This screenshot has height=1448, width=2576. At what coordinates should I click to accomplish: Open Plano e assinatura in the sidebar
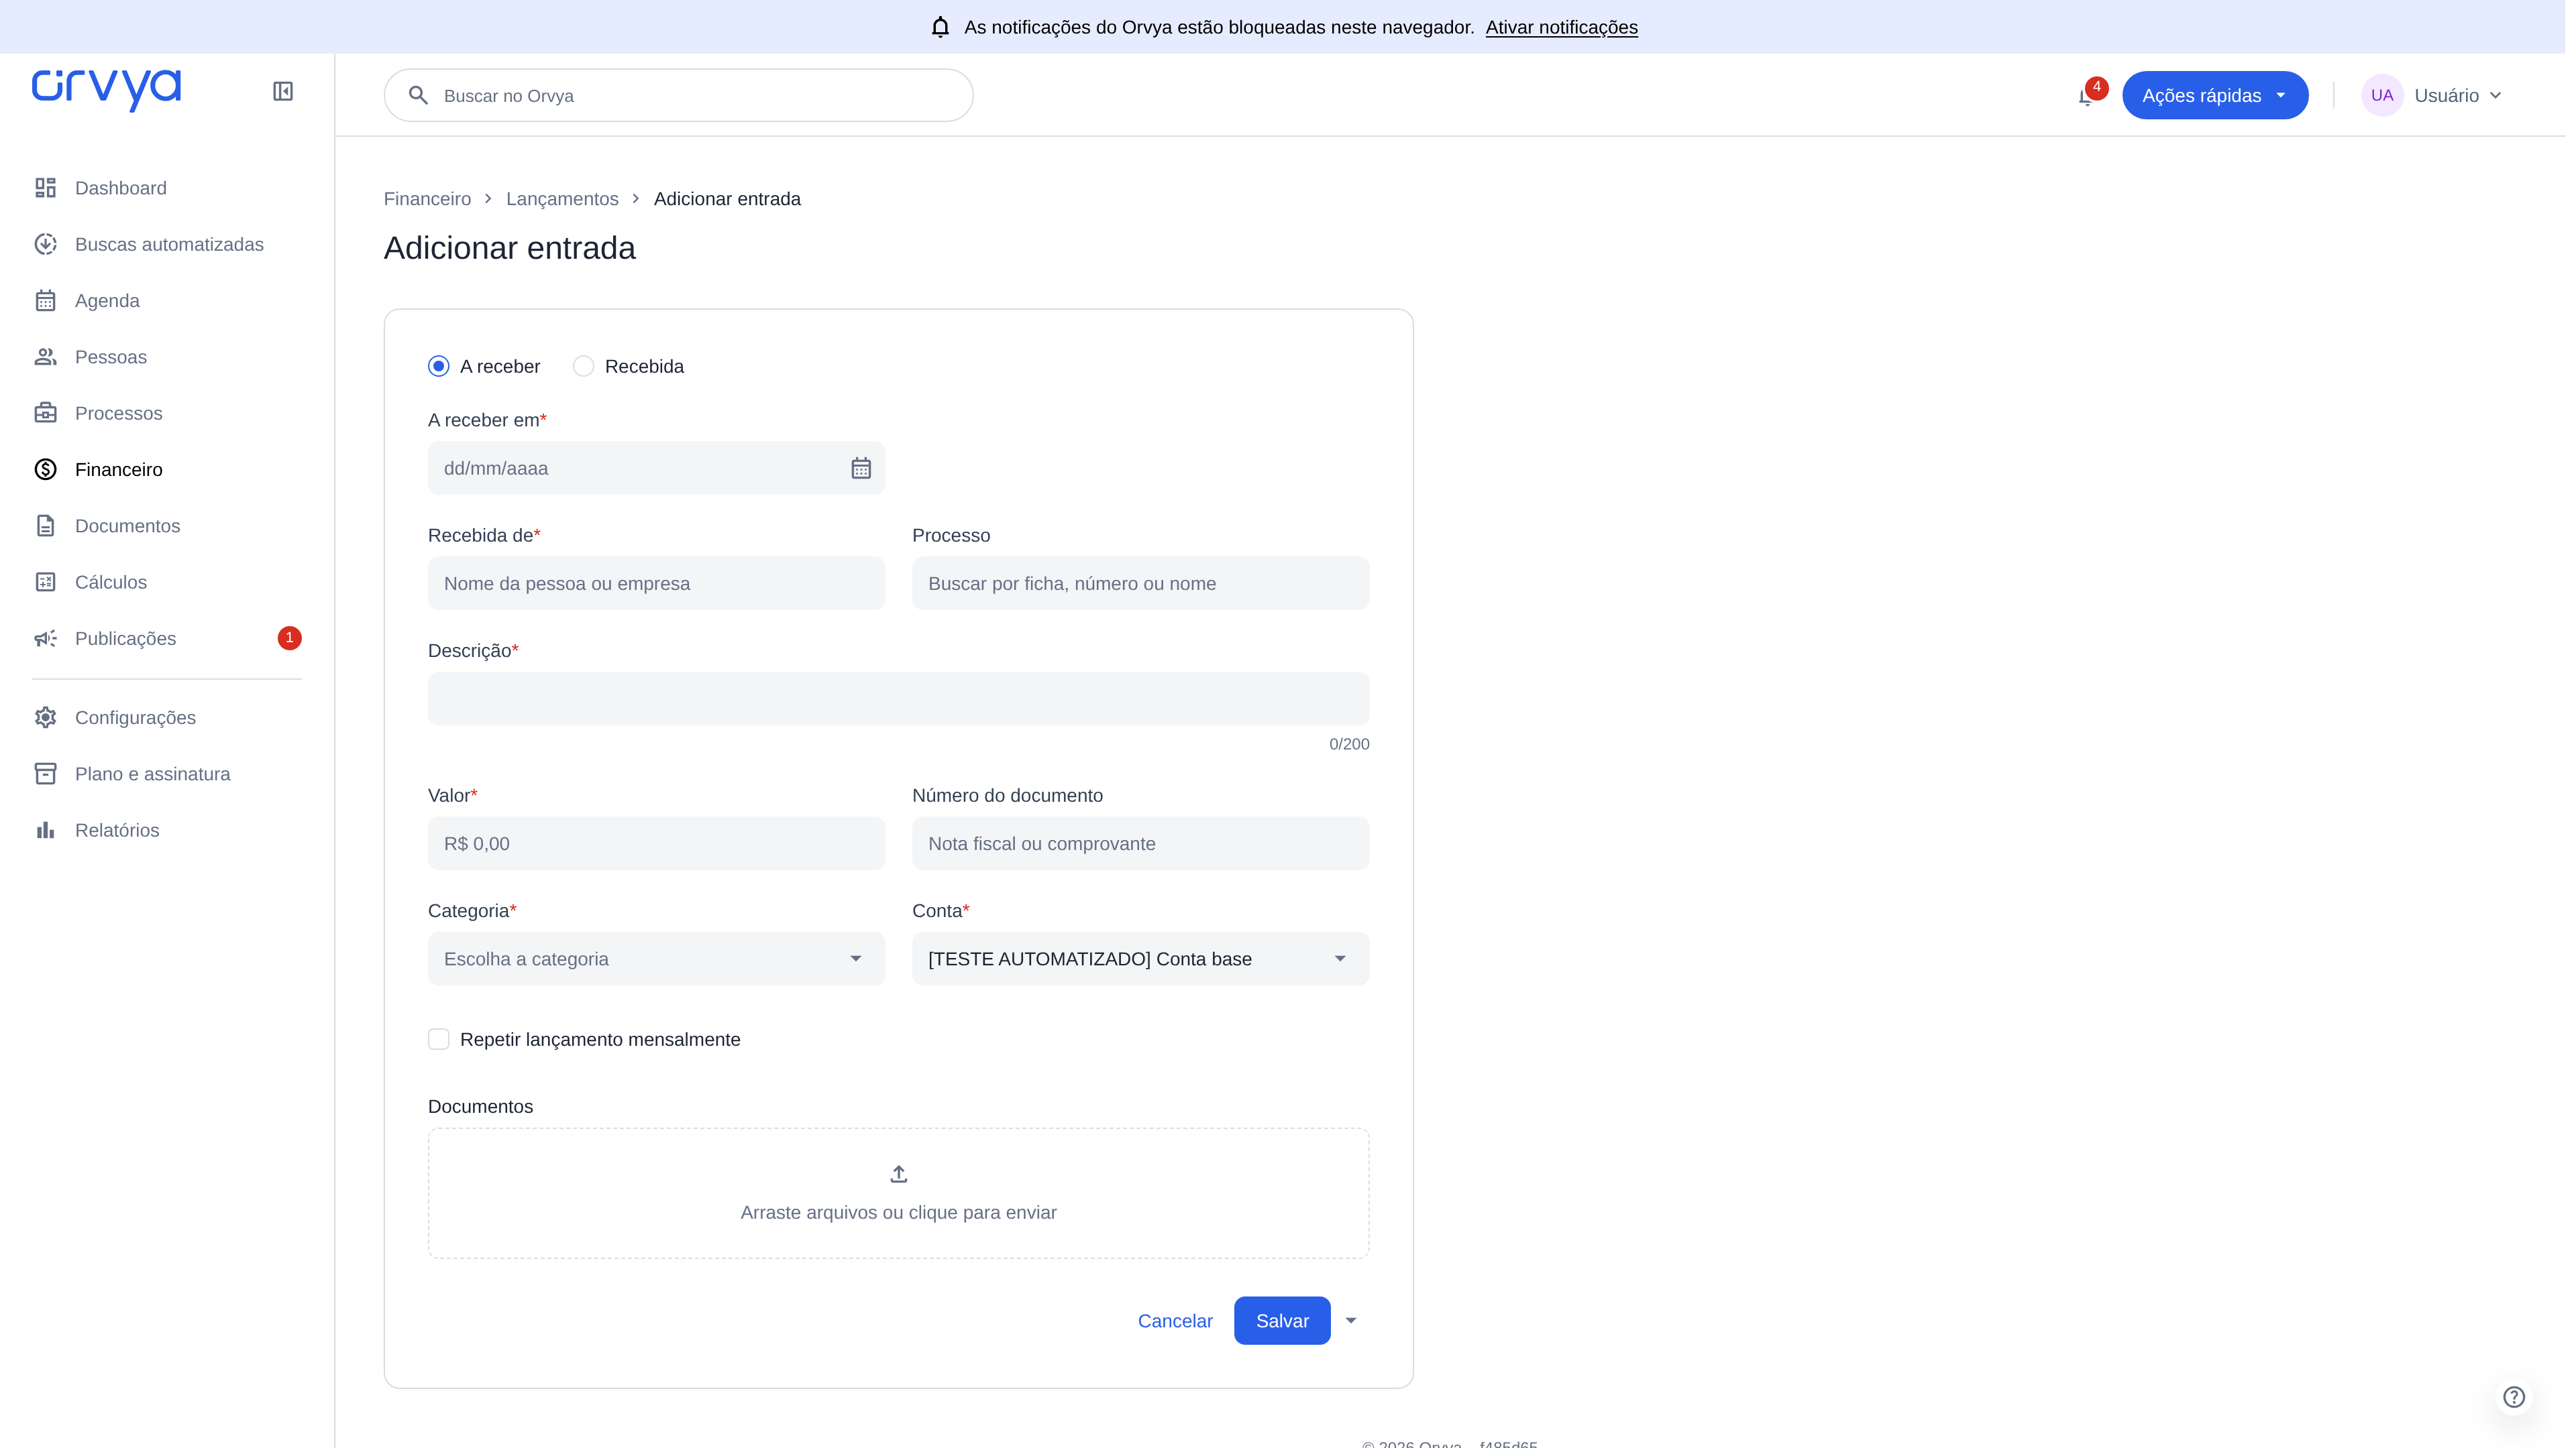tap(167, 774)
